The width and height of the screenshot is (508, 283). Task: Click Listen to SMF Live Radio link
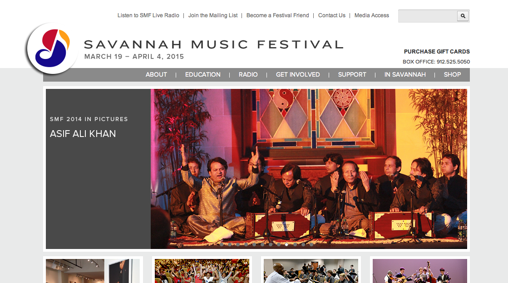148,15
